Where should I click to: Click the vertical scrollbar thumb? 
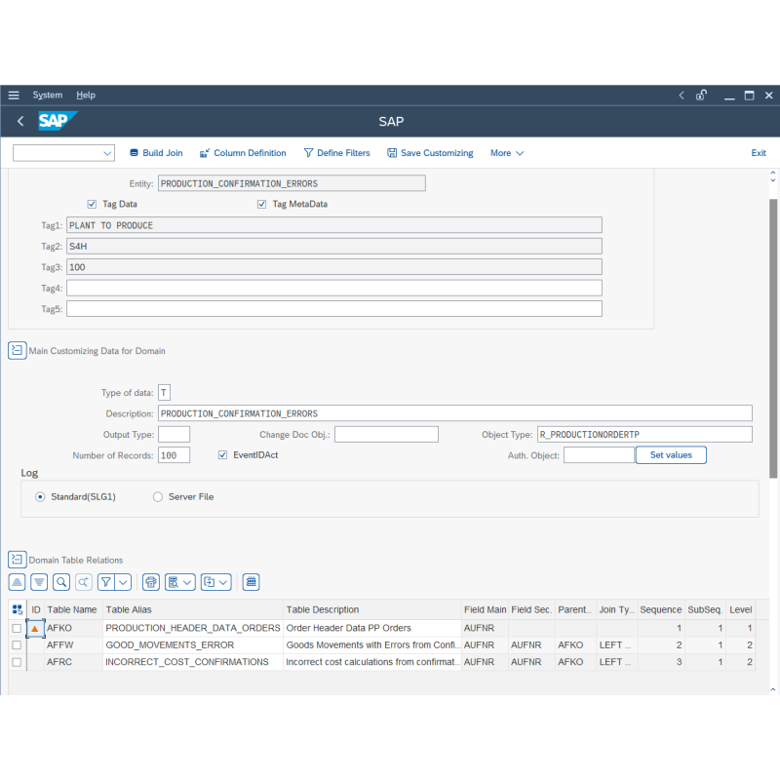773,338
